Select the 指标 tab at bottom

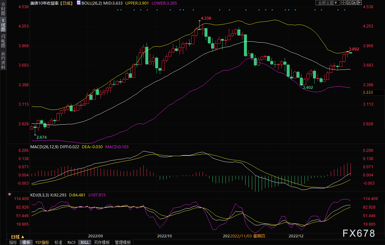pyautogui.click(x=13, y=242)
